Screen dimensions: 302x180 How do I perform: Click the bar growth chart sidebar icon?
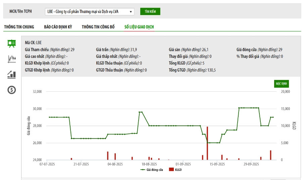(12, 74)
